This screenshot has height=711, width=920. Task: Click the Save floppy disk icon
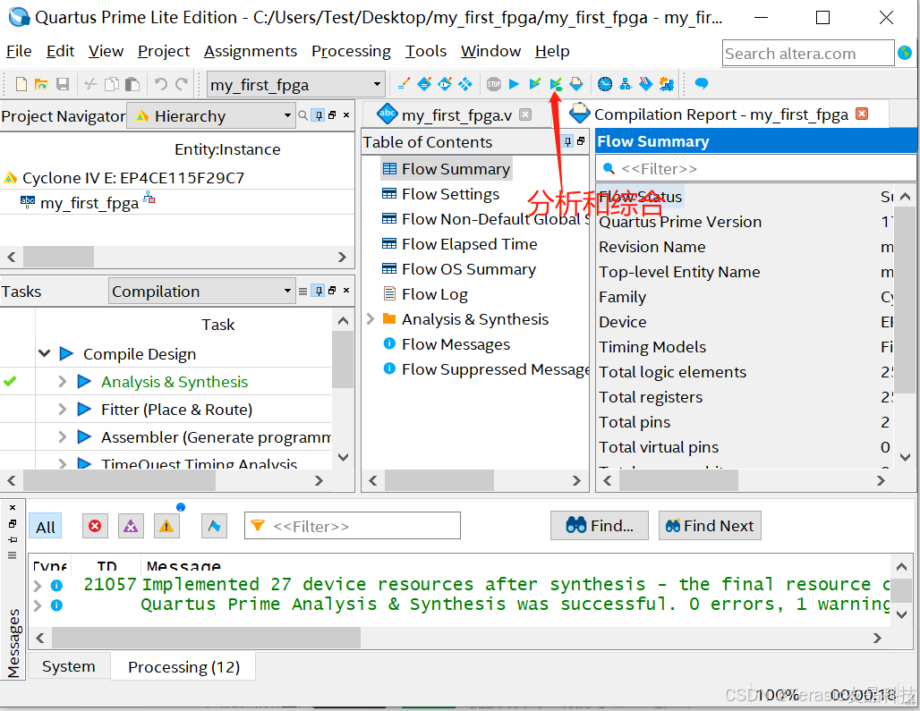pos(62,84)
